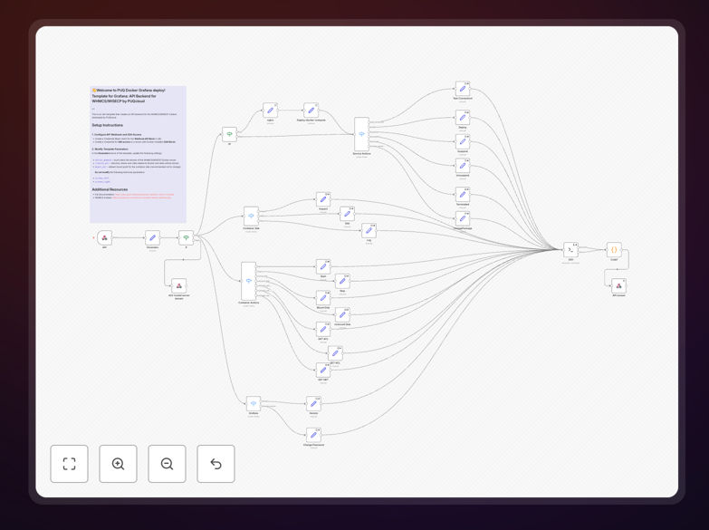Select the API webhook trigger node
Viewport: 709px width, 530px height.
pyautogui.click(x=104, y=237)
